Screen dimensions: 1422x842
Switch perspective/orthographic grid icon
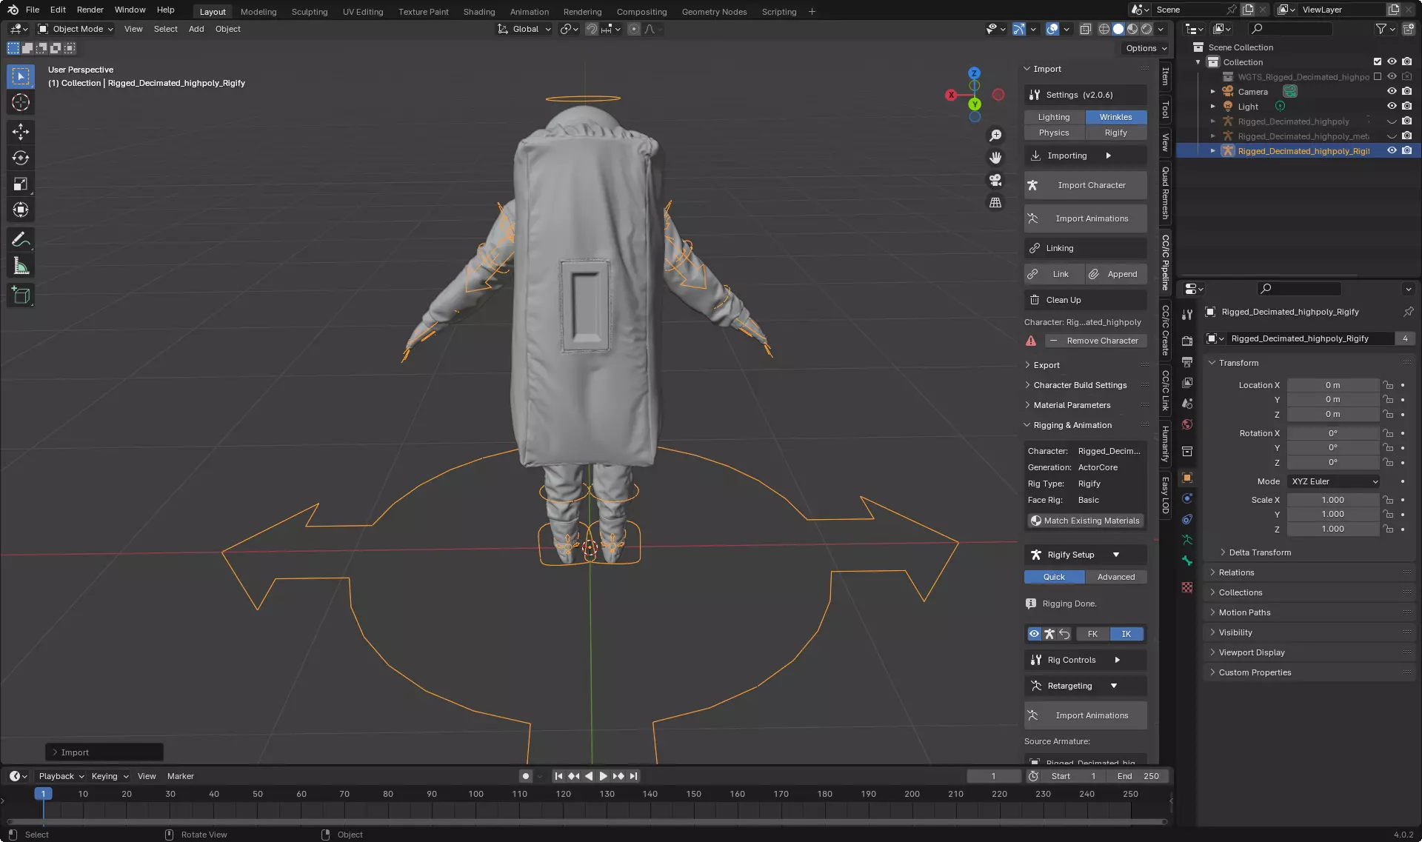pos(995,202)
